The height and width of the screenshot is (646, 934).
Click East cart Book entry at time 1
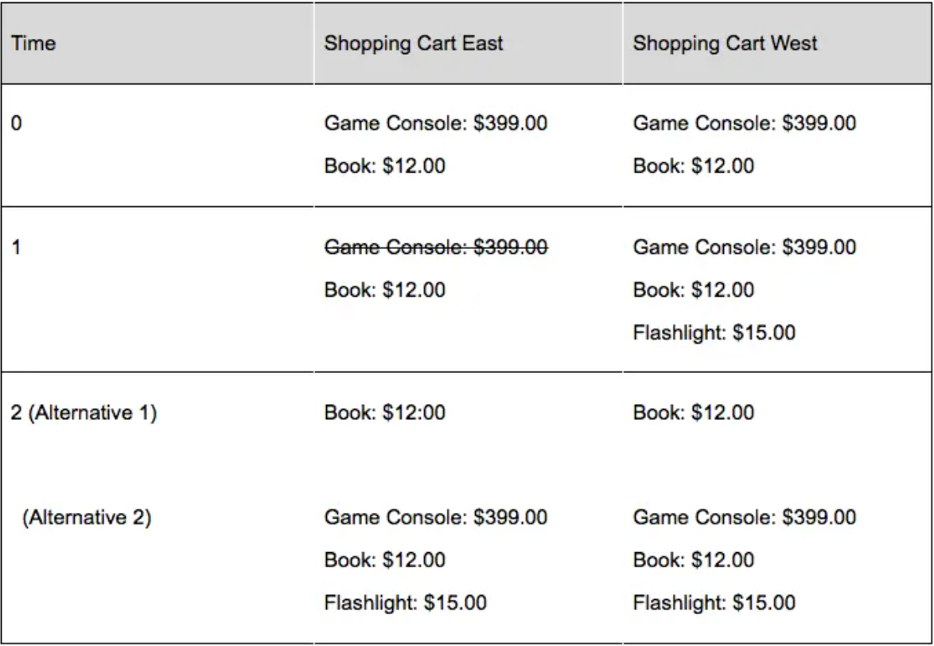[x=384, y=290]
